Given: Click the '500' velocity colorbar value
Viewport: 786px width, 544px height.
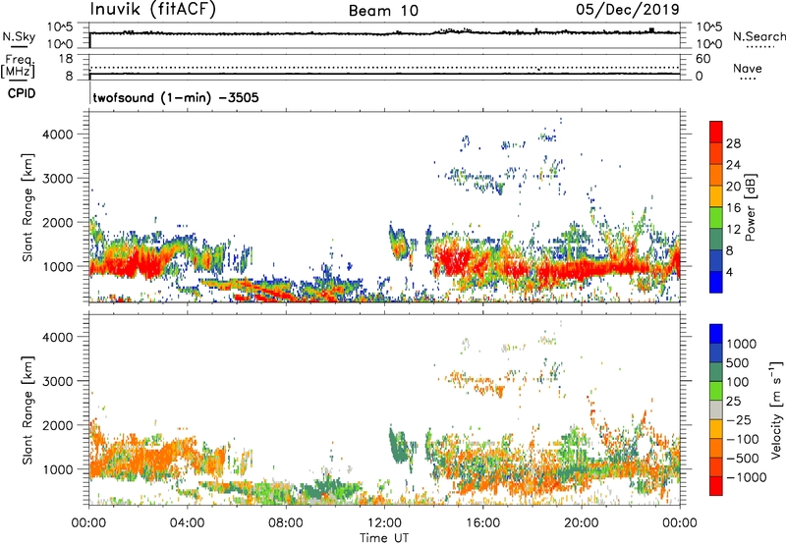Looking at the screenshot, I should pos(738,363).
